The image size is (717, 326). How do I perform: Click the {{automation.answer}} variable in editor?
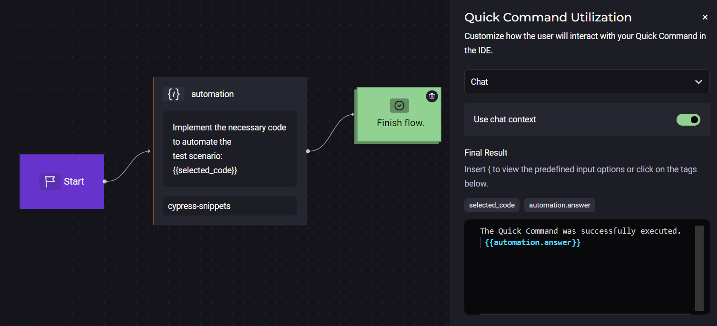(x=532, y=243)
